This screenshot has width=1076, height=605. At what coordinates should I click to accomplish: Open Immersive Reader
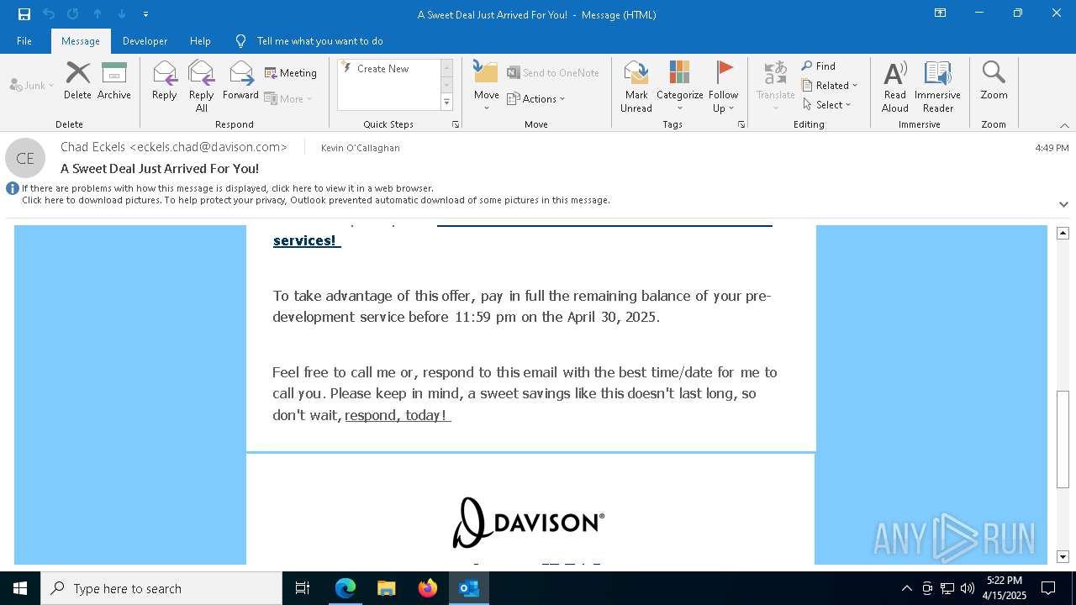click(938, 87)
